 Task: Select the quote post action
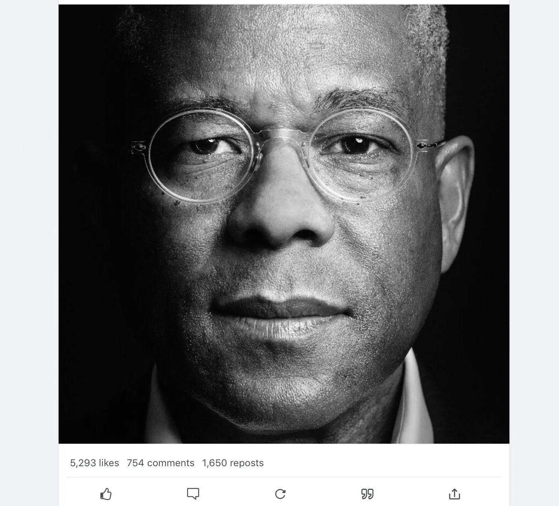[x=367, y=494]
